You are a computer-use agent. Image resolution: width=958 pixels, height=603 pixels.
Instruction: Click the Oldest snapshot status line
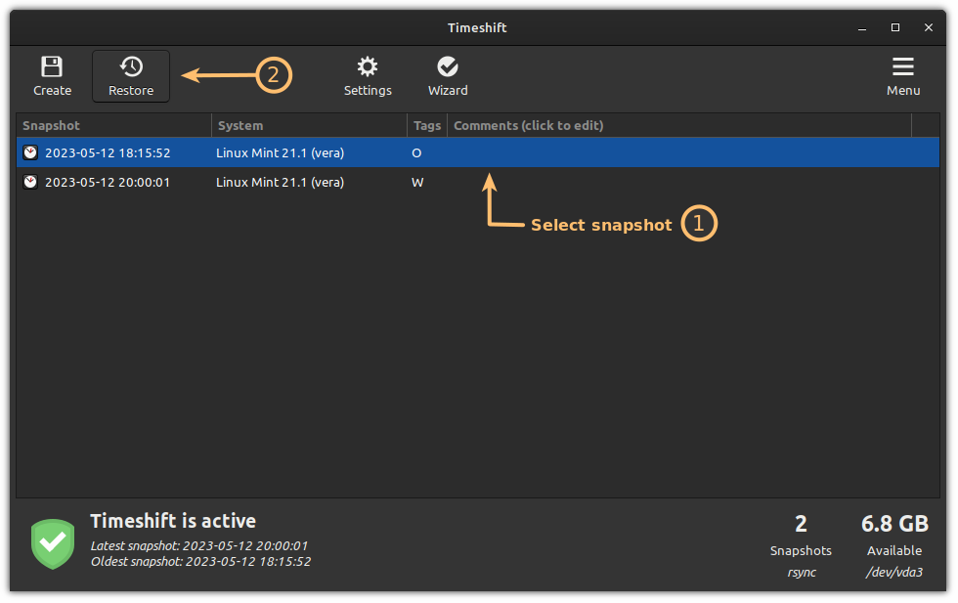click(x=200, y=561)
